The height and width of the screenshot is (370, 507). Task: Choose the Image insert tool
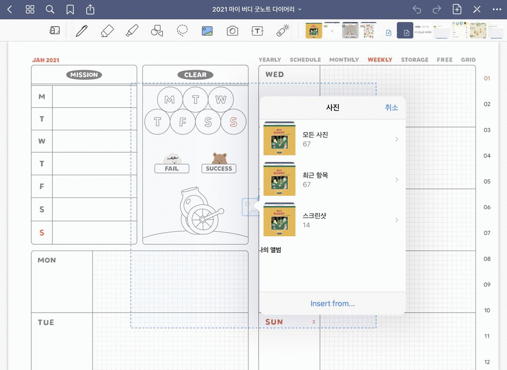[x=207, y=31]
